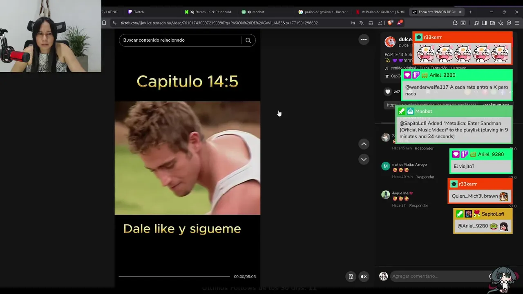Click the magnifier search icon in TikTok
The width and height of the screenshot is (523, 294).
click(248, 40)
